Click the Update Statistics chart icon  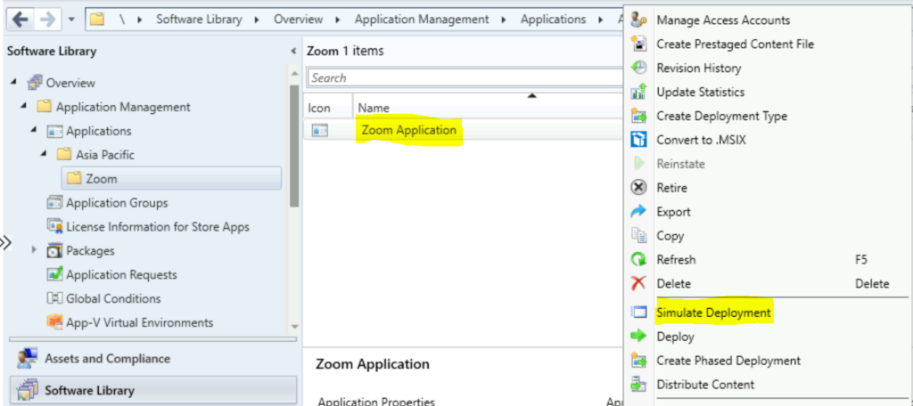click(x=638, y=92)
